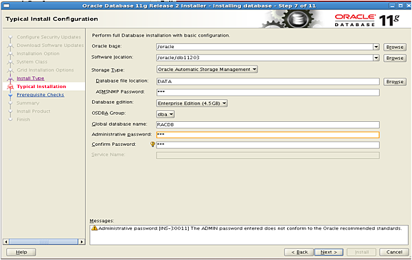Viewport: 412px width, 260px height.
Task: Open the window menu icon in title bar
Action: pos(6,6)
